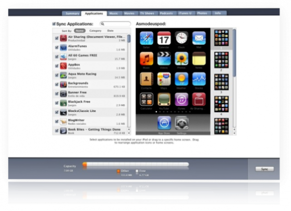This screenshot has height=211, width=291.
Task: Click the Sync button
Action: pos(264,169)
